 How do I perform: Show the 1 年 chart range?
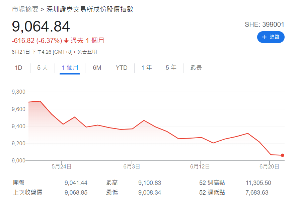[146, 68]
